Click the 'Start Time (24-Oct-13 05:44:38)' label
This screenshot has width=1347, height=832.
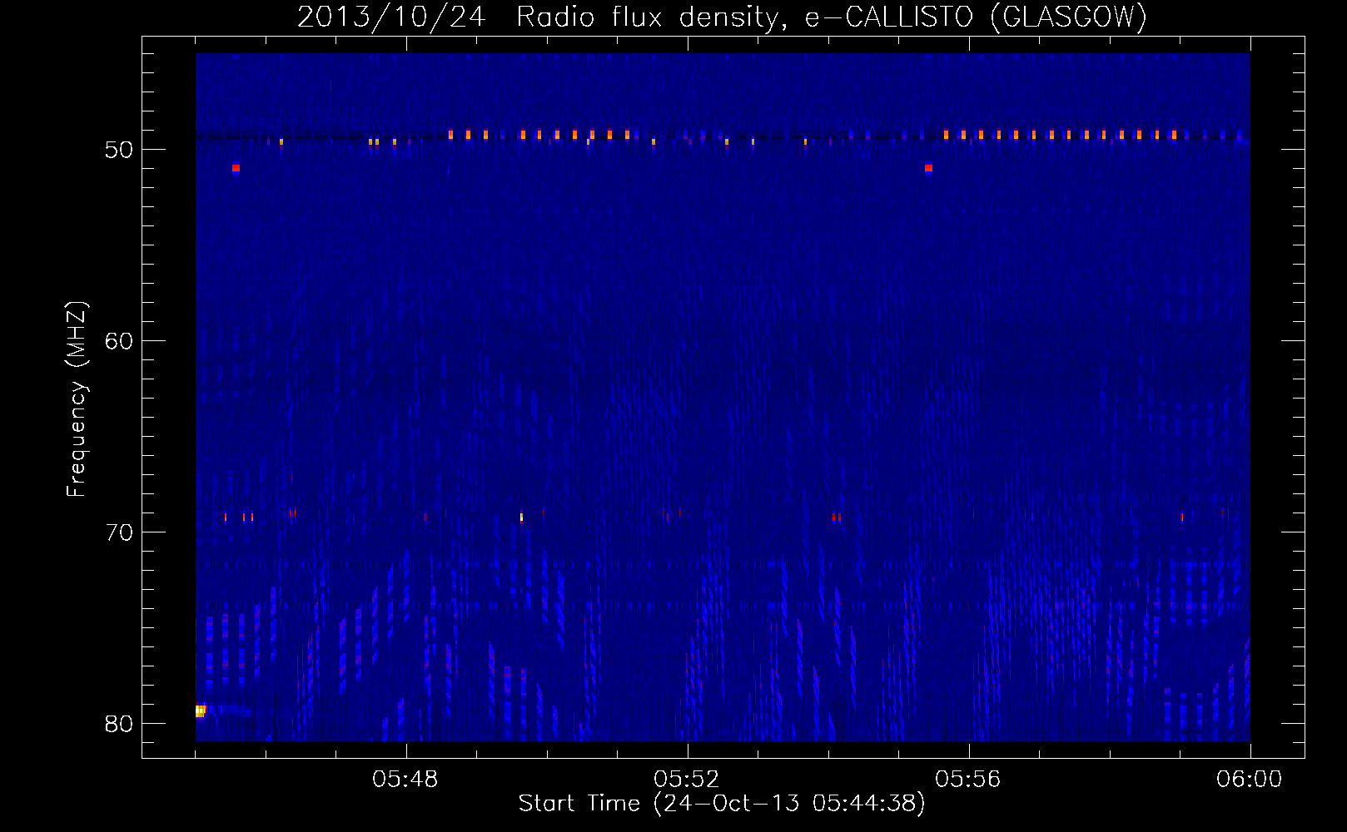[x=722, y=804]
